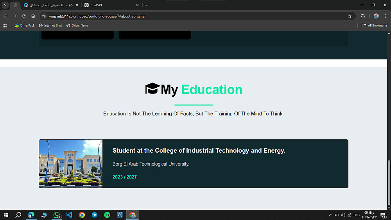Screen dimensions: 391x220
Task: Click the scrollbar down arrow
Action: click(389, 207)
